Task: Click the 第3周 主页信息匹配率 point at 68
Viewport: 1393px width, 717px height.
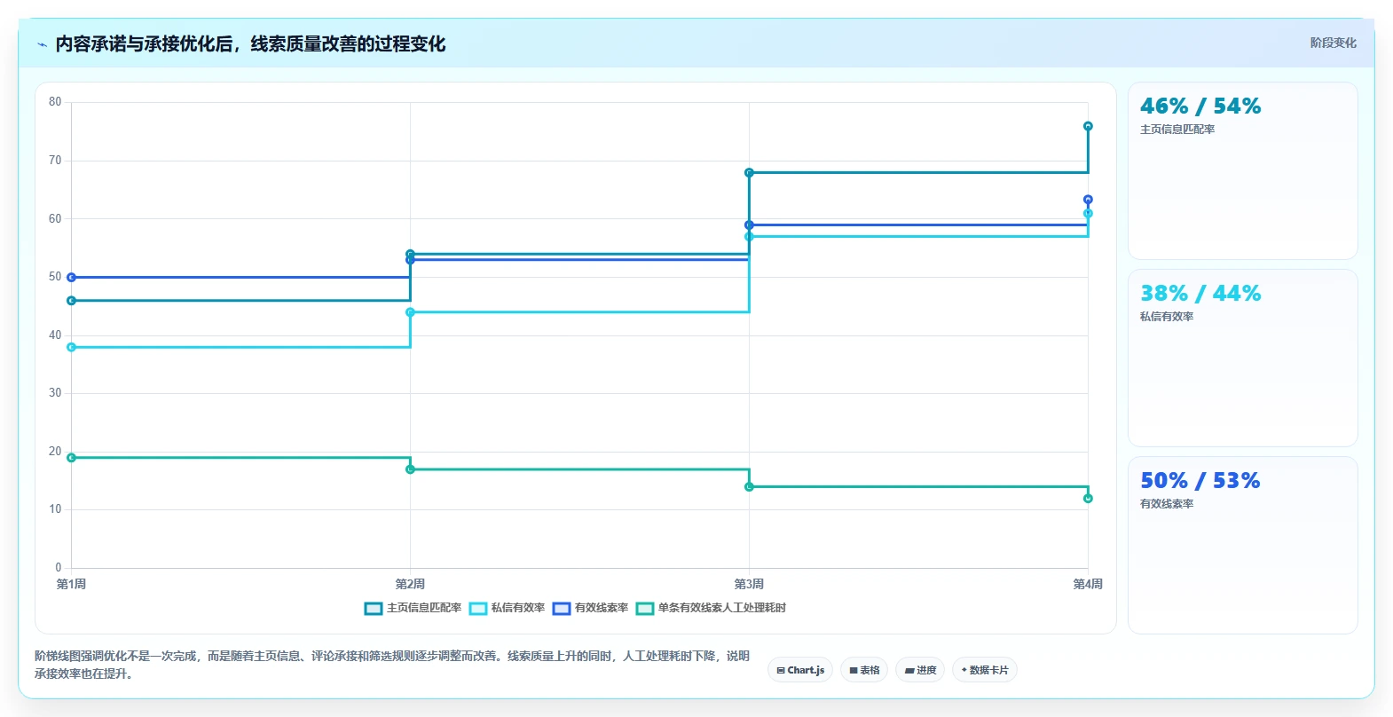Action: pyautogui.click(x=749, y=172)
